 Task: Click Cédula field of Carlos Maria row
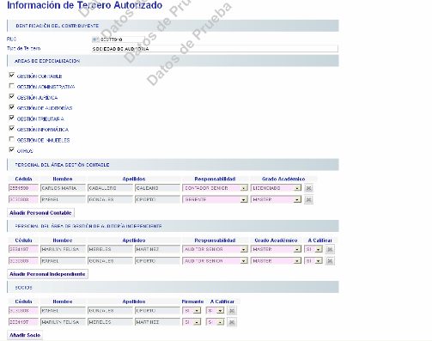tap(23, 188)
